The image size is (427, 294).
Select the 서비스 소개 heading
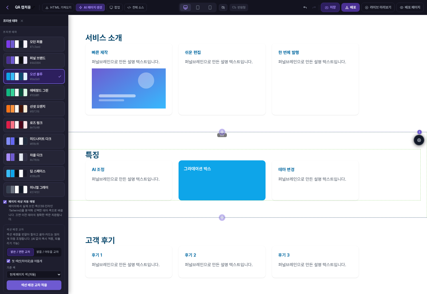coord(104,38)
